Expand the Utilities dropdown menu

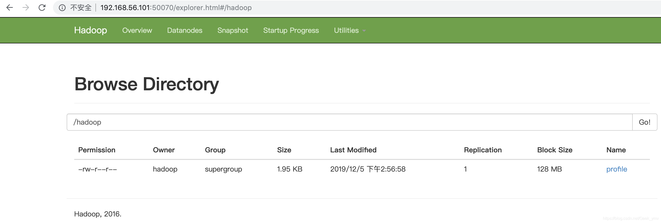click(349, 30)
